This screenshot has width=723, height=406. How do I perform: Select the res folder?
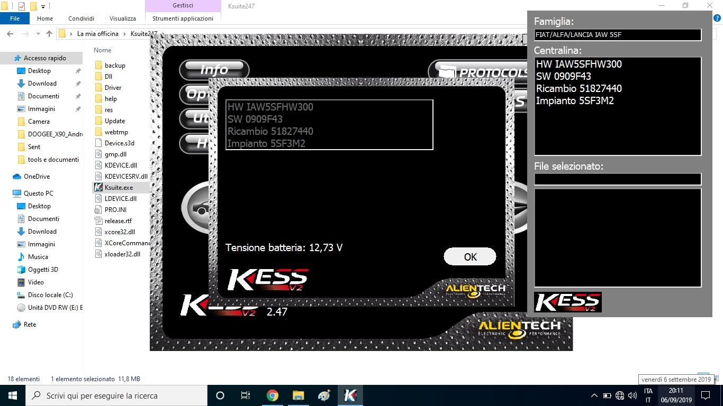pos(109,109)
